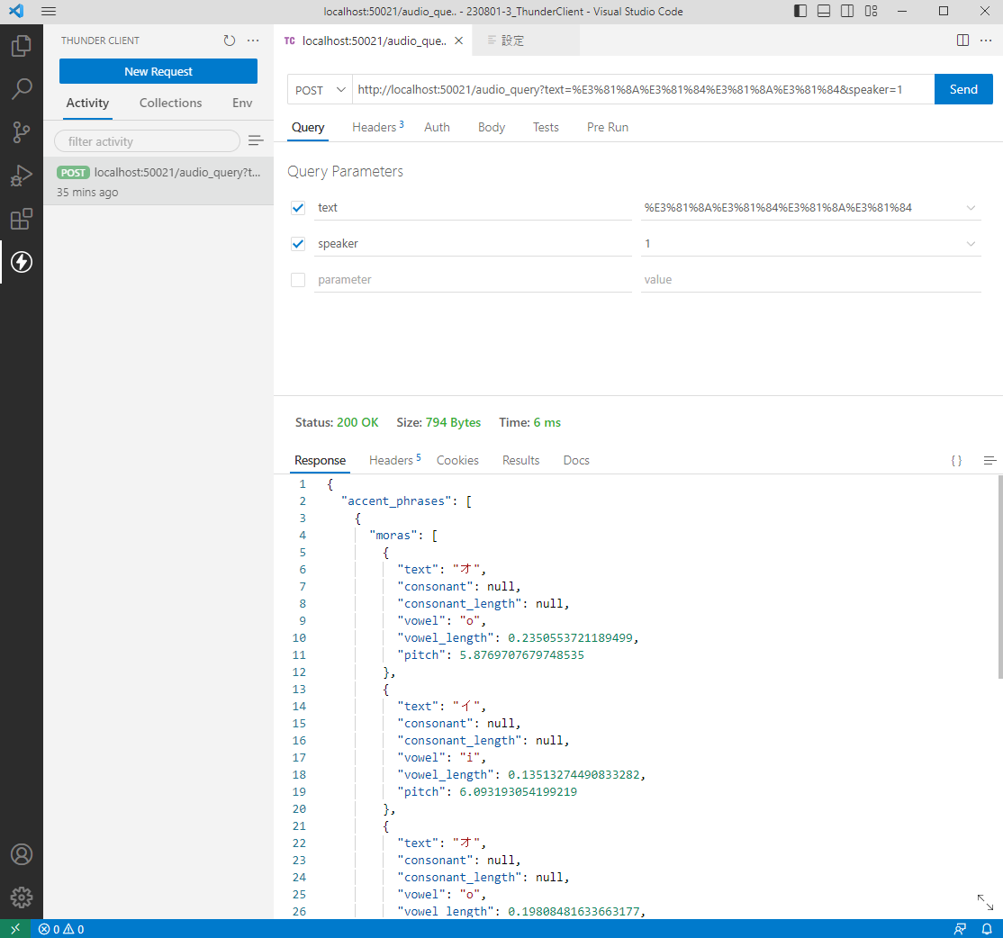Expand response panel to full screen

point(986,902)
